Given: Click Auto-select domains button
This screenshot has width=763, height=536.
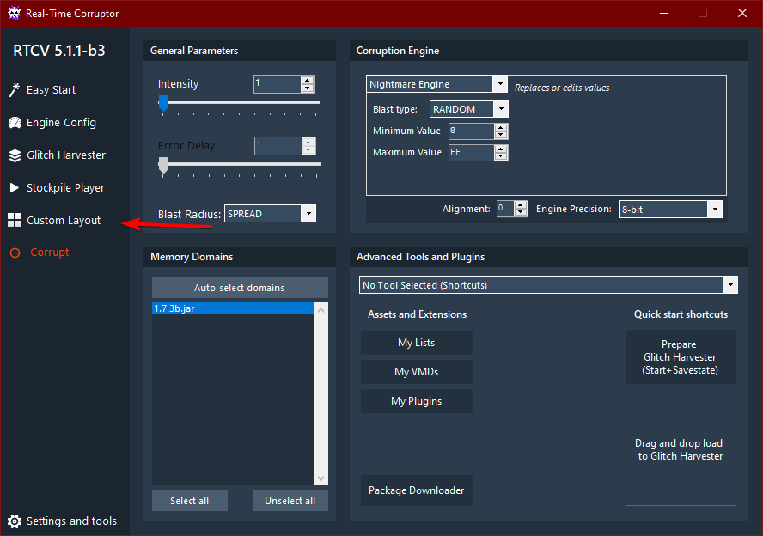Looking at the screenshot, I should tap(240, 288).
